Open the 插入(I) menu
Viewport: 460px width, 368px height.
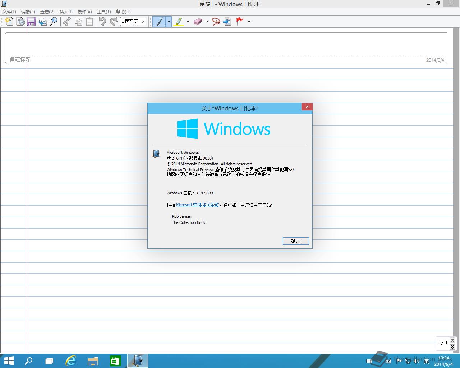[x=66, y=12]
